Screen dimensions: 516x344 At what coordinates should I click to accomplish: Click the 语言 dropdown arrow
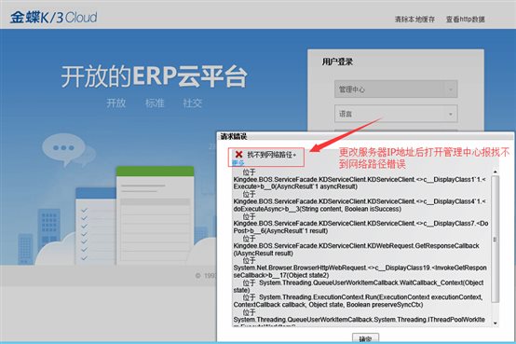[451, 114]
